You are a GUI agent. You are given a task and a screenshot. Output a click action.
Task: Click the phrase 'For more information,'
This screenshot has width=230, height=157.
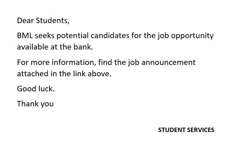tap(56, 62)
